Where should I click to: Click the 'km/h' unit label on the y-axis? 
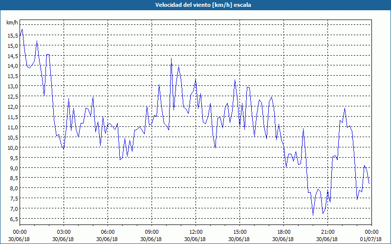pyautogui.click(x=12, y=23)
